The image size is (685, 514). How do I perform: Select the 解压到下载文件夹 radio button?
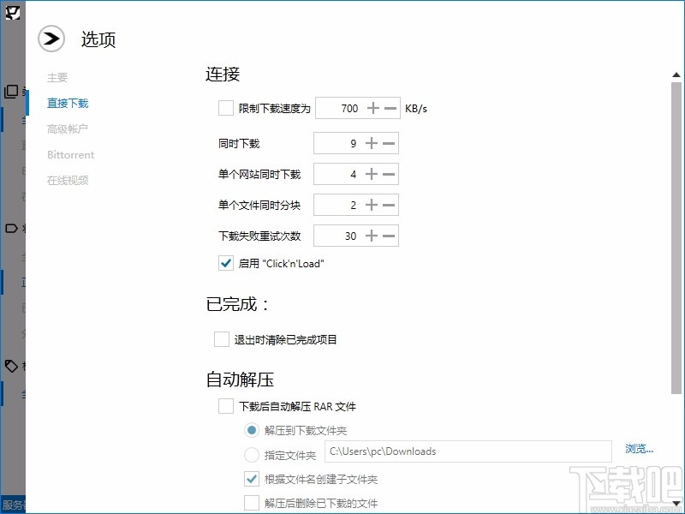click(252, 429)
